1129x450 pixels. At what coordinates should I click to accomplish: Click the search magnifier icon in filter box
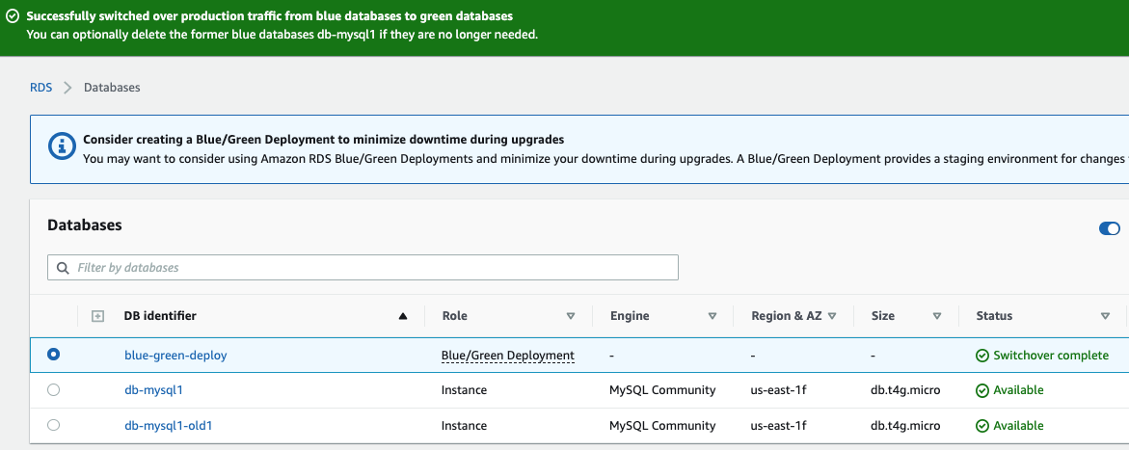64,267
